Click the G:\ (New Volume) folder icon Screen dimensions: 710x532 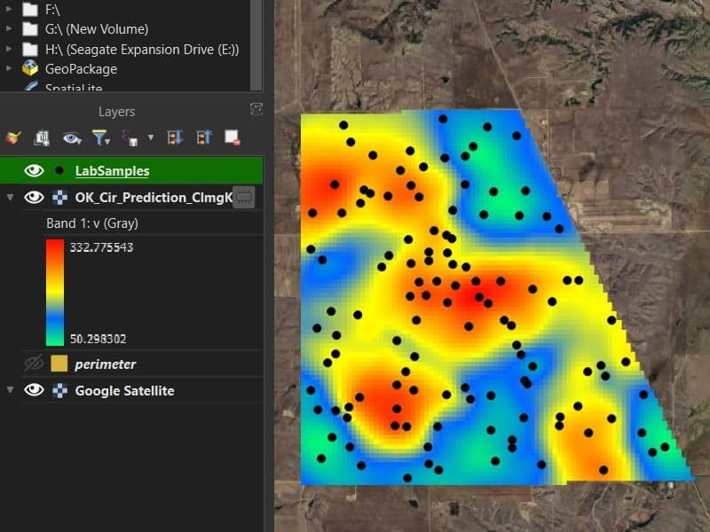pos(30,29)
